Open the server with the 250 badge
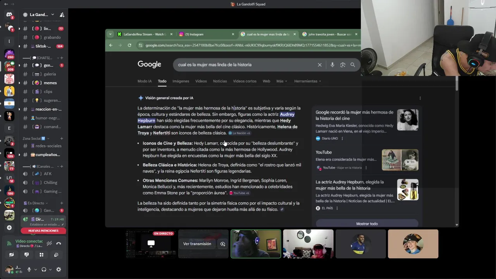The height and width of the screenshot is (279, 496). point(9,53)
